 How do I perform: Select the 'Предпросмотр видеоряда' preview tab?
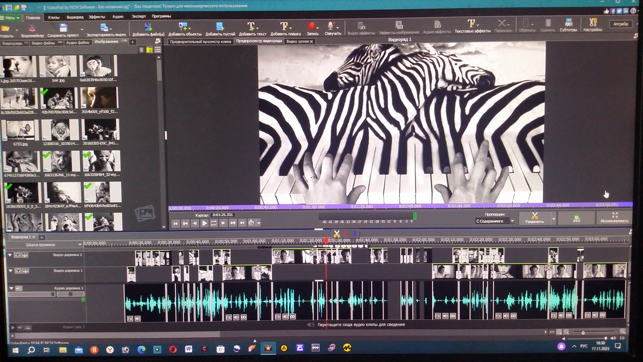click(258, 41)
